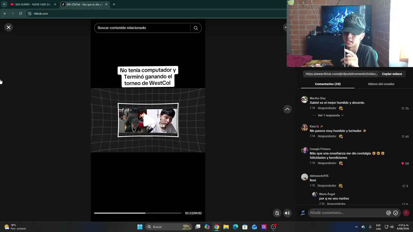Select the TikTok browser tab
This screenshot has height=232, width=413.
tap(84, 5)
